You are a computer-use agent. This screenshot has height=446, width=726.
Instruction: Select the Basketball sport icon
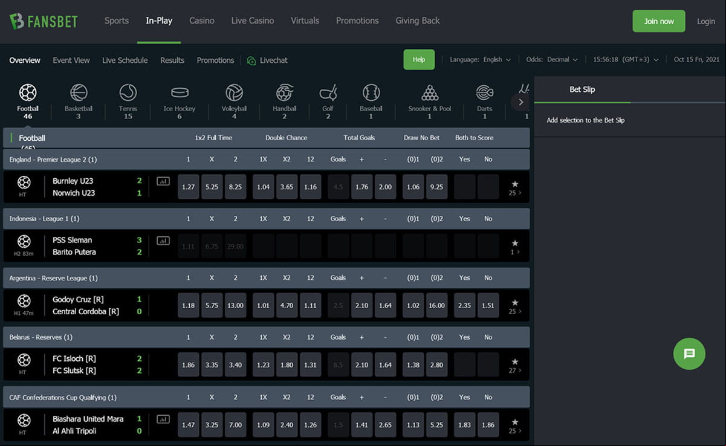point(79,92)
